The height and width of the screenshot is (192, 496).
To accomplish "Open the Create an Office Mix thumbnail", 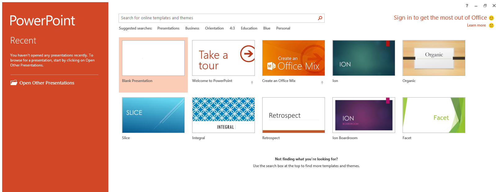I will (294, 58).
